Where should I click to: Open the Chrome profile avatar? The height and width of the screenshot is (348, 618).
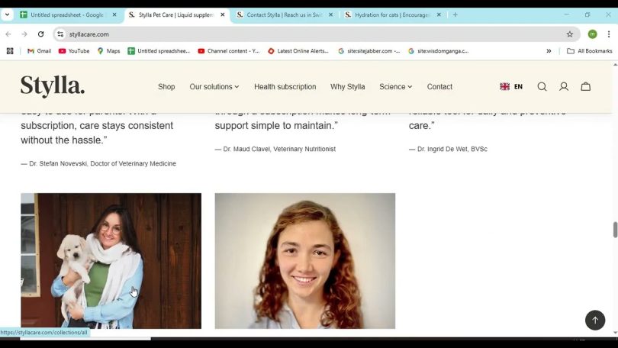pos(592,34)
